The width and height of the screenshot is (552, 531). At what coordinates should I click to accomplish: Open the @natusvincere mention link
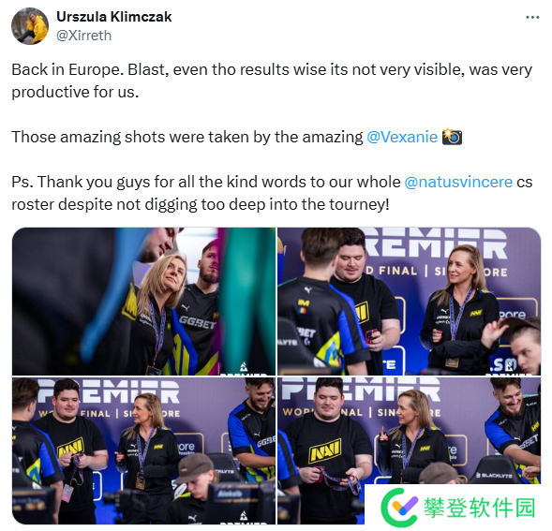tap(458, 182)
